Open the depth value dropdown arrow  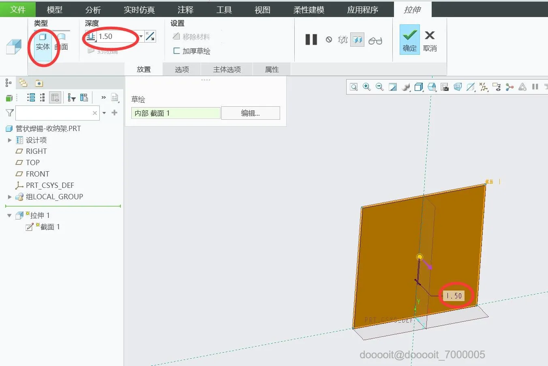[x=141, y=37]
